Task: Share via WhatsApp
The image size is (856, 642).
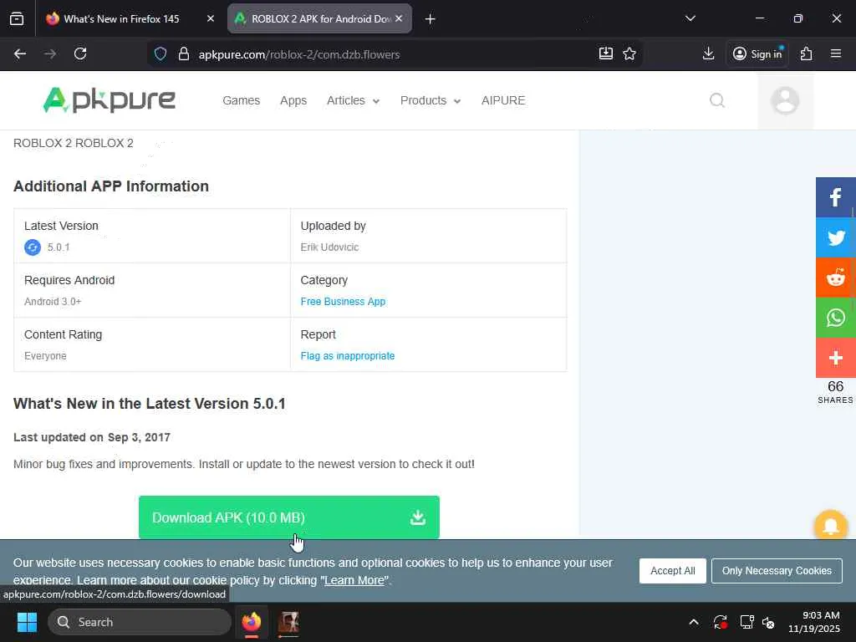Action: [835, 318]
